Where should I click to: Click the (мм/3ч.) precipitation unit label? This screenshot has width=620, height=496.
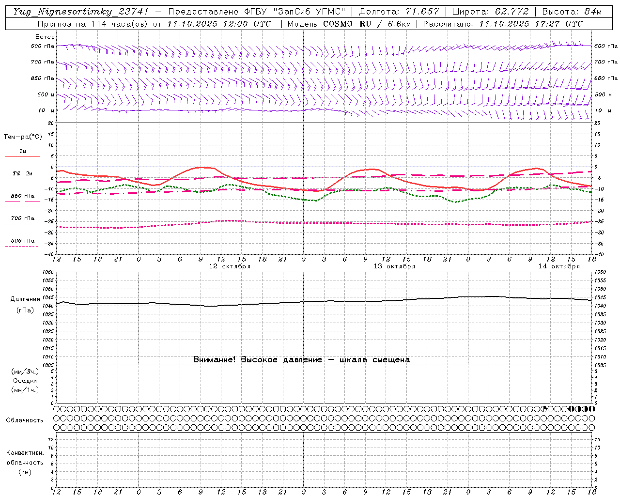pyautogui.click(x=25, y=372)
